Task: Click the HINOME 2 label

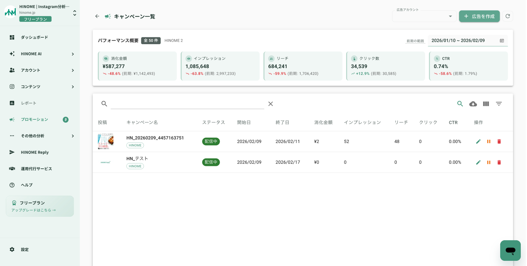Action: [x=174, y=41]
